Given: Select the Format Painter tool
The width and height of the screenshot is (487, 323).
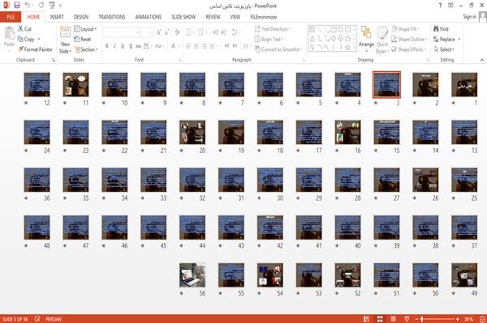Looking at the screenshot, I should [35, 49].
